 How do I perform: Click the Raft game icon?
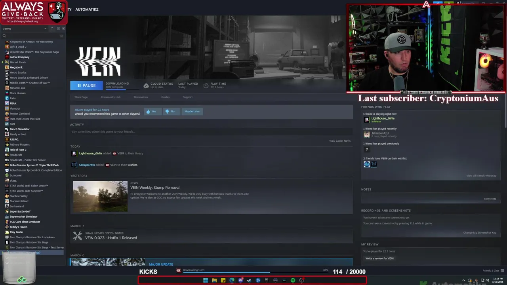tap(7, 124)
